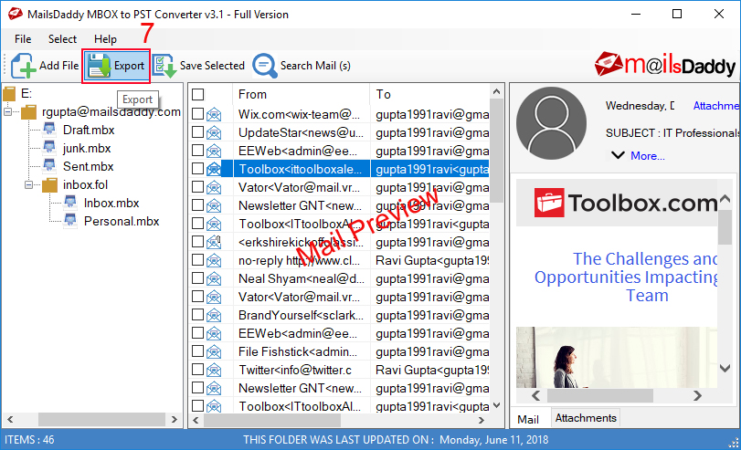Click the Attachments link in mail header

[x=715, y=106]
